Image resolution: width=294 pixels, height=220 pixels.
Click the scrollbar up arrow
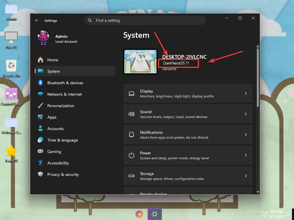[x=258, y=46]
